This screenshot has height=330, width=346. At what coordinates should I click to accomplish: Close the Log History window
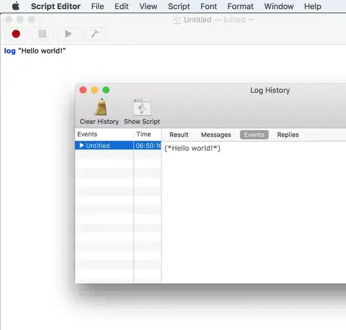pyautogui.click(x=83, y=90)
